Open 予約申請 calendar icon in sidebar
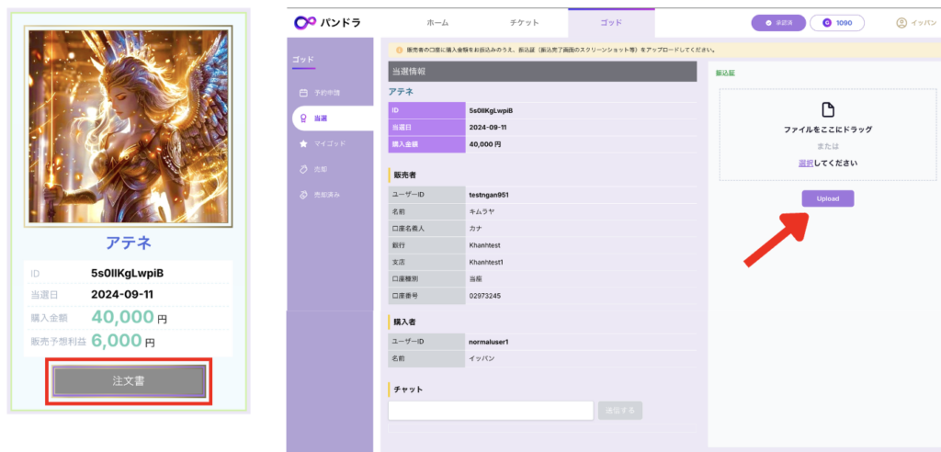Image resolution: width=941 pixels, height=452 pixels. (x=303, y=93)
